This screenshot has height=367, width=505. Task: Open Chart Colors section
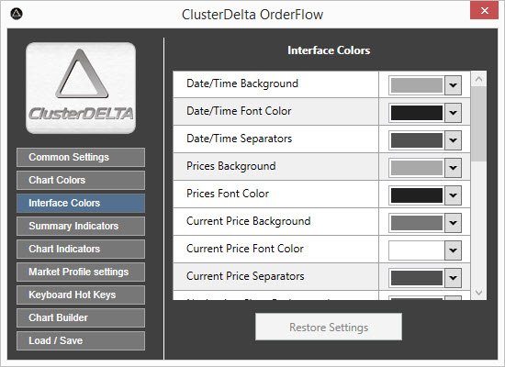tap(81, 180)
